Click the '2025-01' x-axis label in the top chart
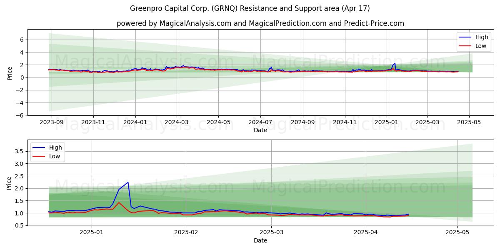Viewport: 500px width, 250px height. point(387,122)
